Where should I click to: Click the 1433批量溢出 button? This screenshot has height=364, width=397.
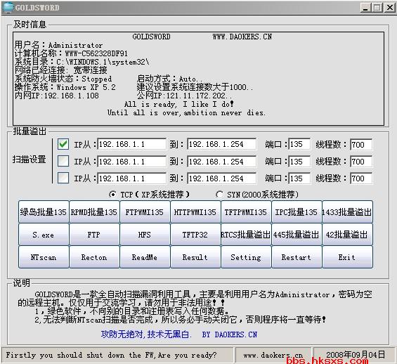[347, 212]
